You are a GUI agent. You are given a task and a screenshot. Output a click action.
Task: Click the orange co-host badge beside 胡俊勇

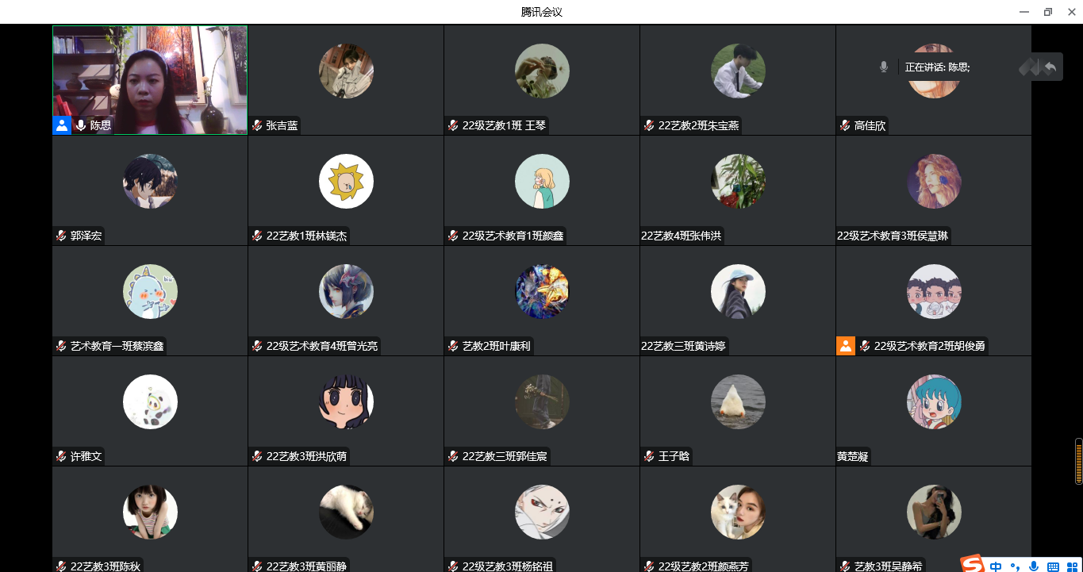coord(846,346)
